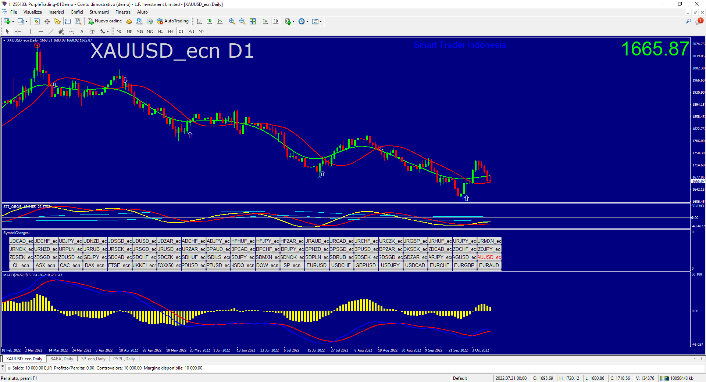Open the Grafici menu
Viewport: 706px width, 382px height.
(x=77, y=12)
